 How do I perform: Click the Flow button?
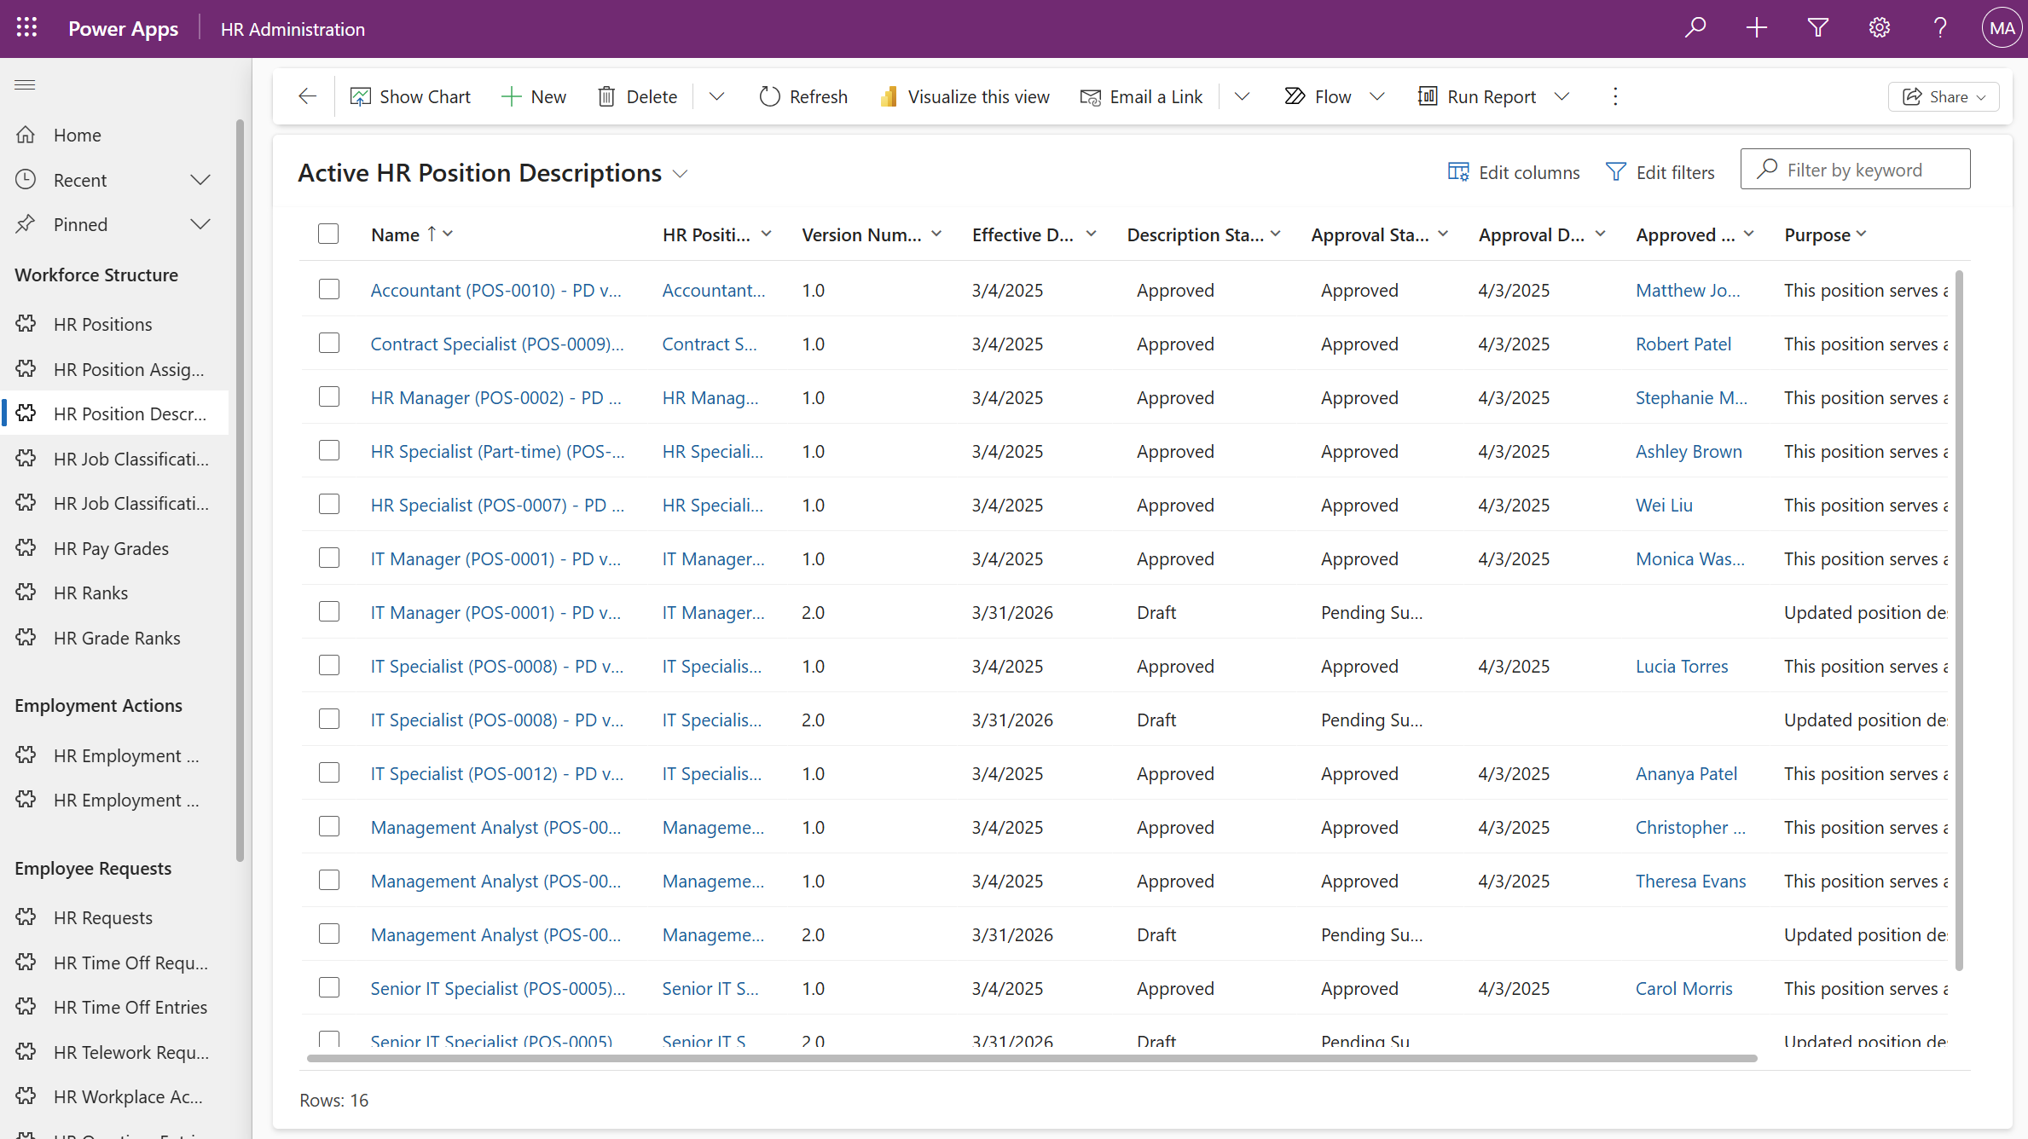pos(1318,96)
